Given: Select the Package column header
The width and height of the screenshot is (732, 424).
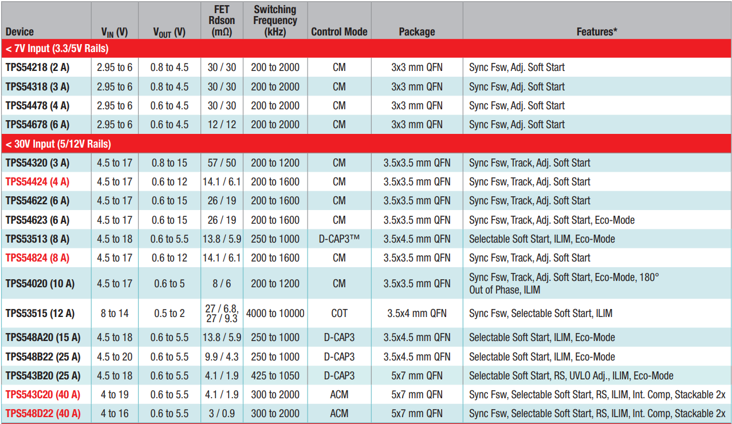Looking at the screenshot, I should (x=416, y=32).
